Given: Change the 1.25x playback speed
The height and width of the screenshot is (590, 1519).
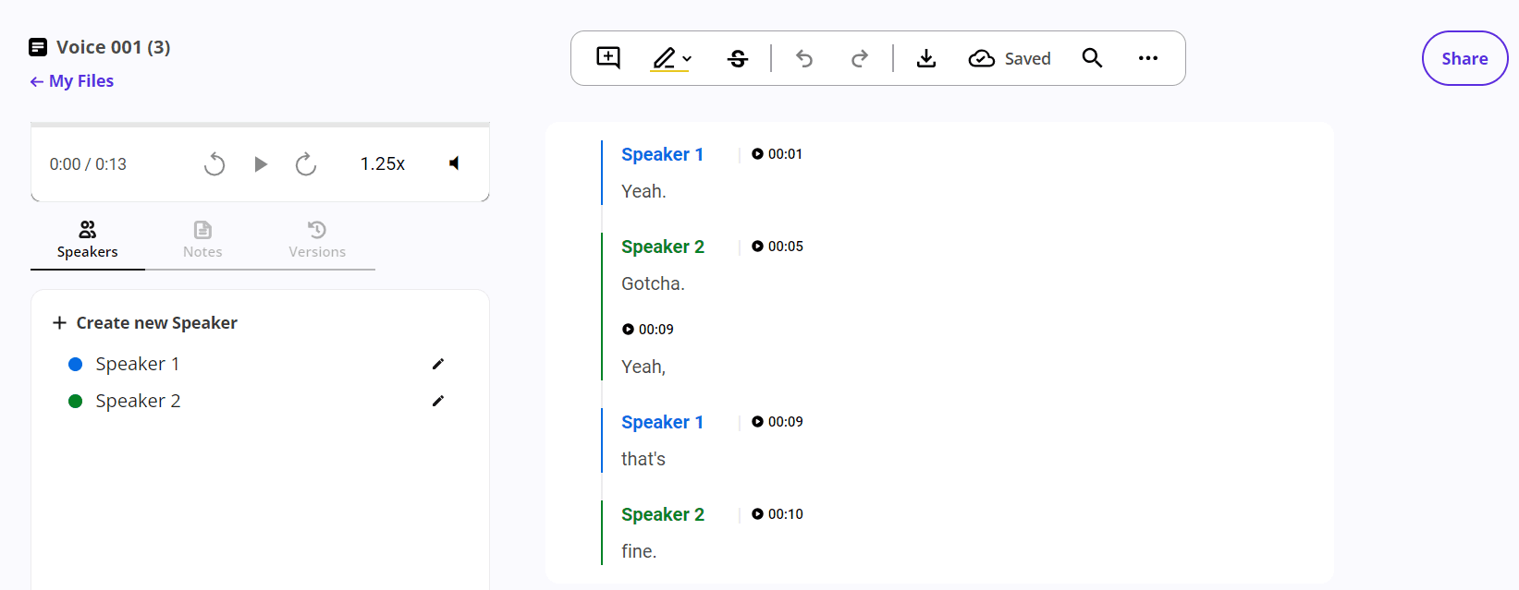Looking at the screenshot, I should coord(383,163).
